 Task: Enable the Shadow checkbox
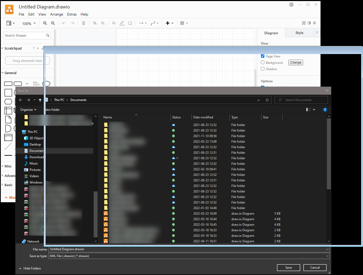pyautogui.click(x=262, y=69)
